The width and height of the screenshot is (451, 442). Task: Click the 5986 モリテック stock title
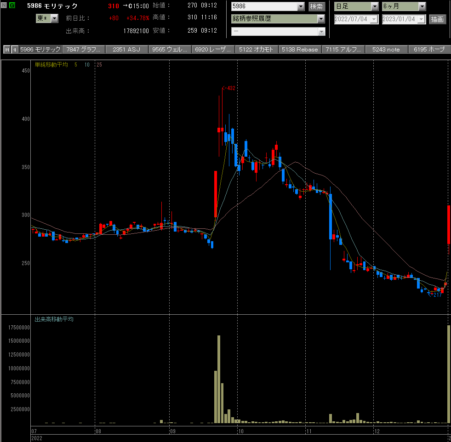click(52, 6)
